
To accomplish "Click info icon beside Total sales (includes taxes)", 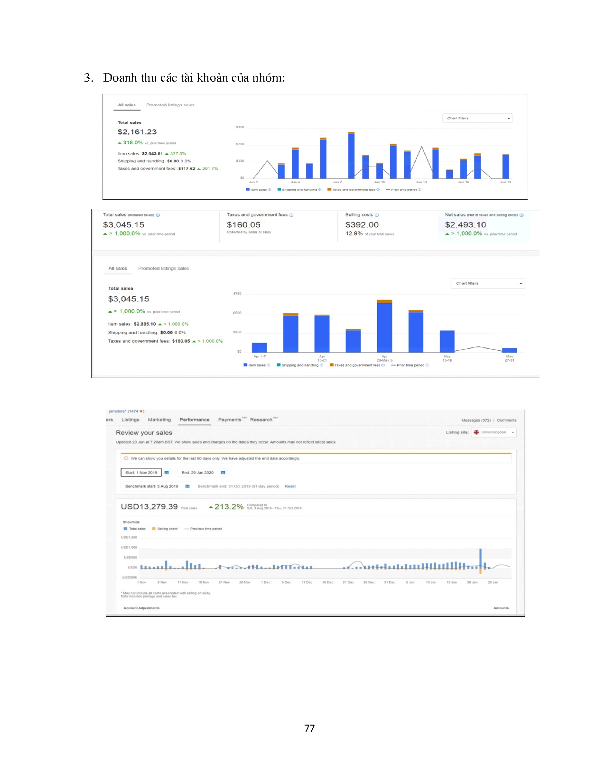I will pos(158,215).
